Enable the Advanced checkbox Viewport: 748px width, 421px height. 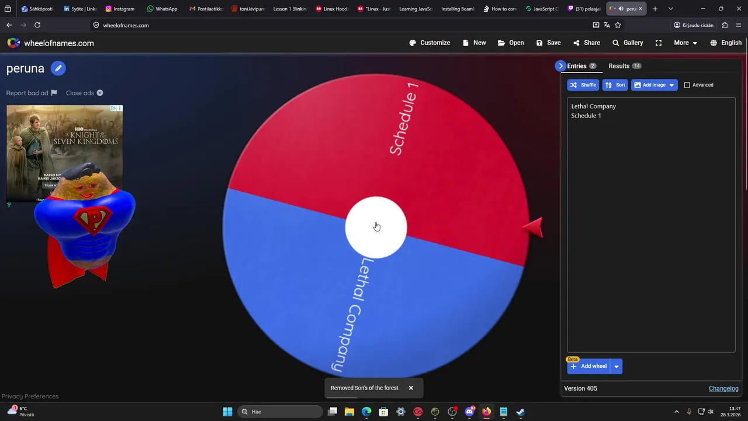pyautogui.click(x=687, y=85)
